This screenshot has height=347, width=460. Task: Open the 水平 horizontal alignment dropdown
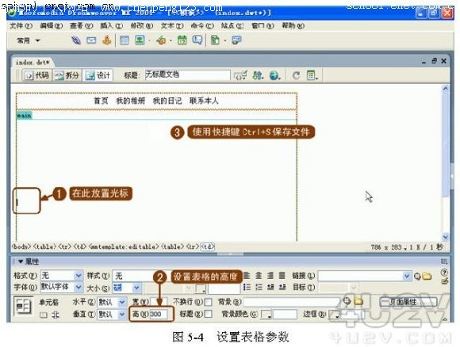coord(122,302)
